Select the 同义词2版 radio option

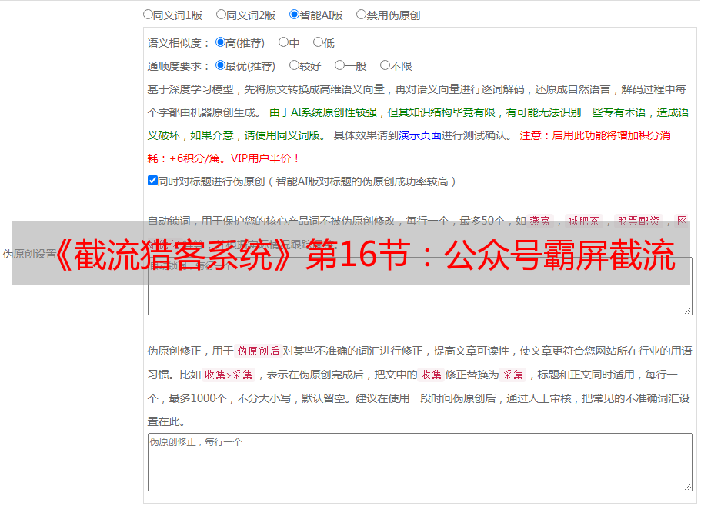pyautogui.click(x=221, y=15)
